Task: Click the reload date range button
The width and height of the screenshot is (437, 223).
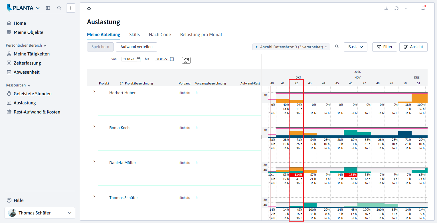Action: click(x=186, y=60)
